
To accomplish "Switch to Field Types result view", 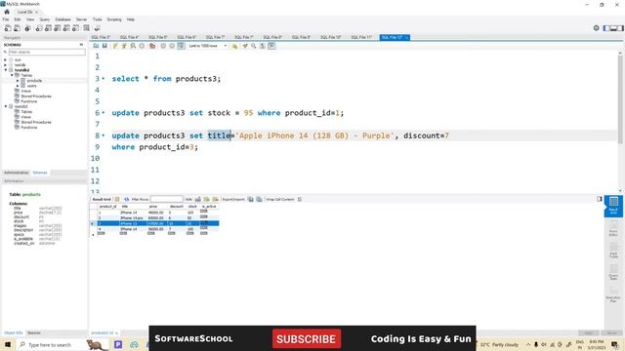I will tap(613, 252).
